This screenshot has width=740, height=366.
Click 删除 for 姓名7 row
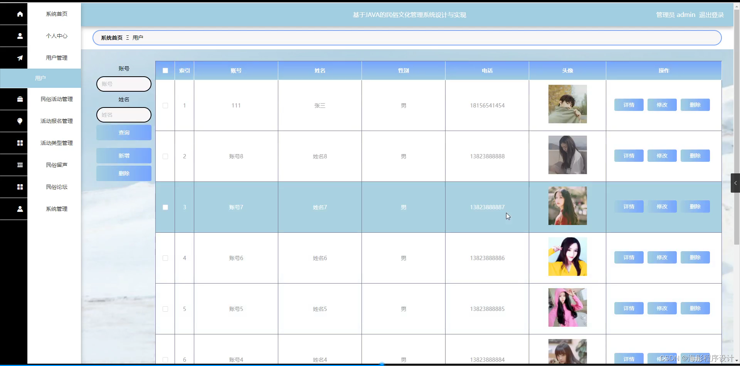[695, 207]
